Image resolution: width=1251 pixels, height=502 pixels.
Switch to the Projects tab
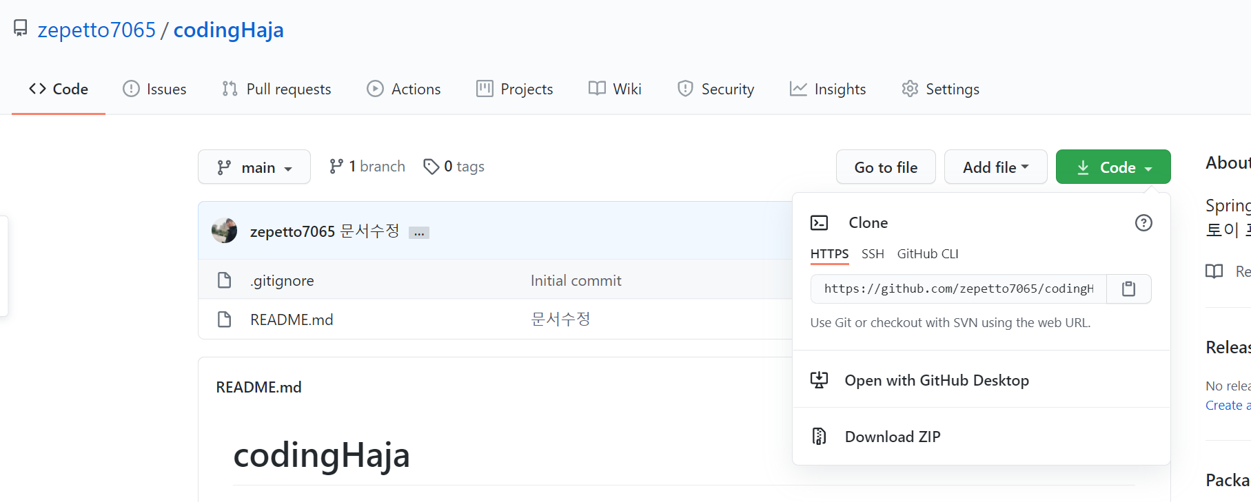[514, 89]
